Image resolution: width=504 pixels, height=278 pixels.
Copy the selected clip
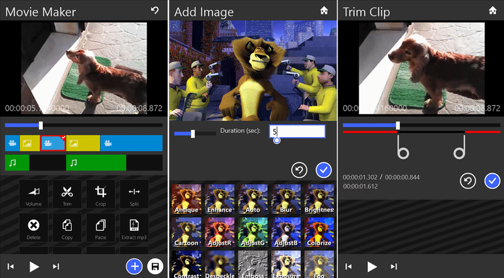tap(67, 228)
